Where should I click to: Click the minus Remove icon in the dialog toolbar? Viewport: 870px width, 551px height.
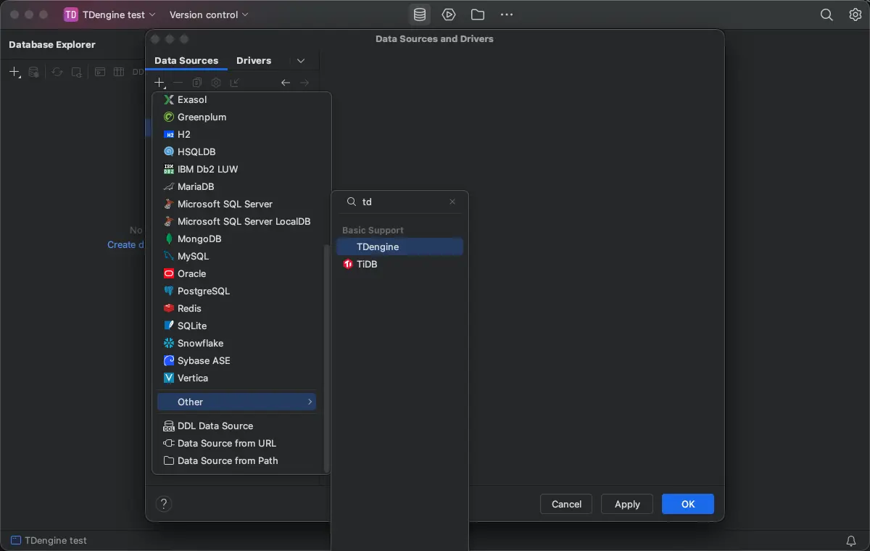(x=178, y=83)
